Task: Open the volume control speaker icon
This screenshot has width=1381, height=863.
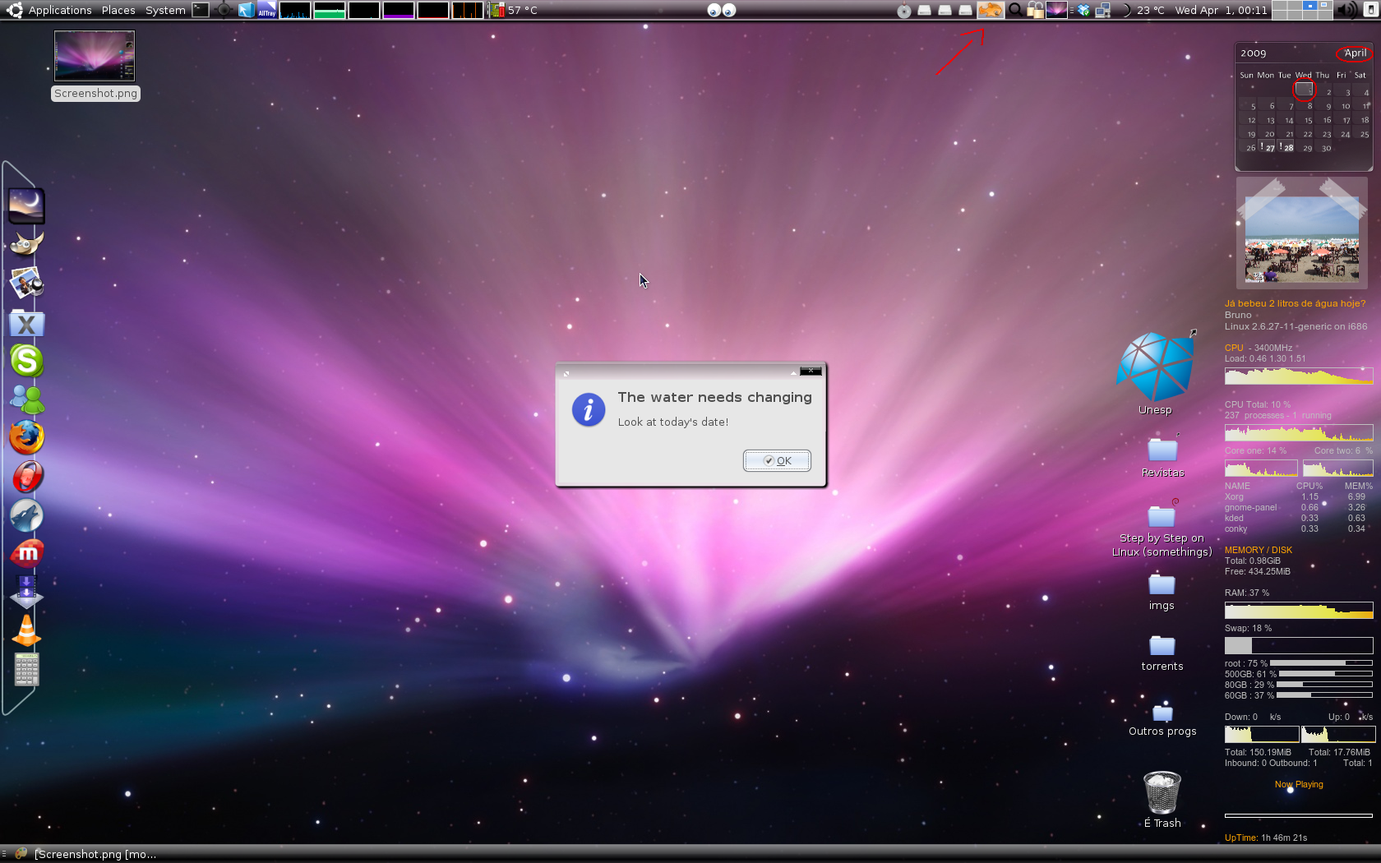Action: pyautogui.click(x=1346, y=10)
